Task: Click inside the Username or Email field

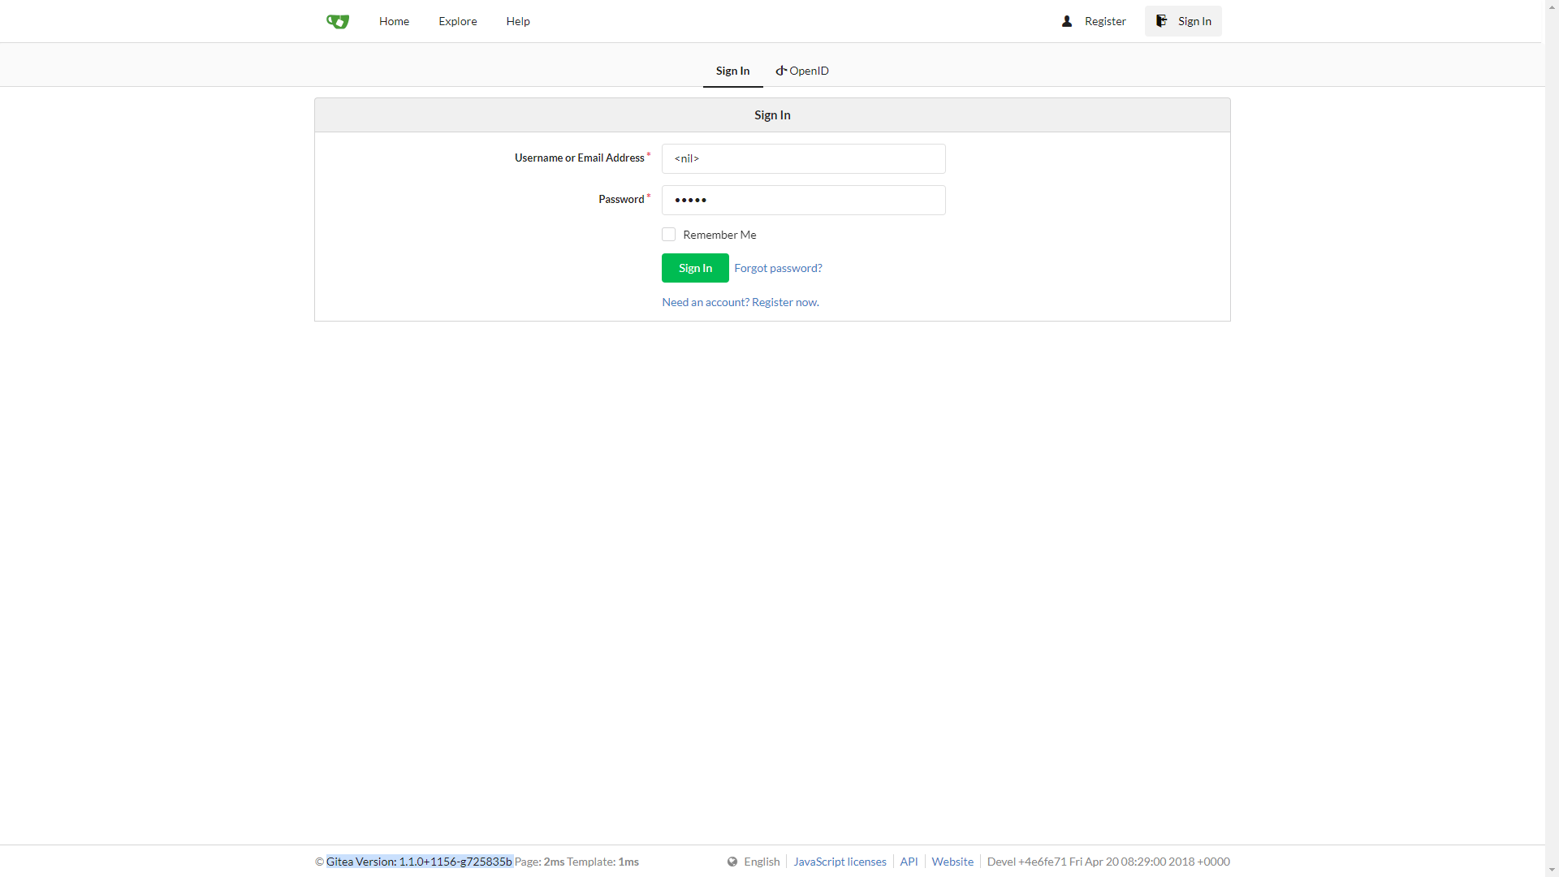Action: [803, 158]
